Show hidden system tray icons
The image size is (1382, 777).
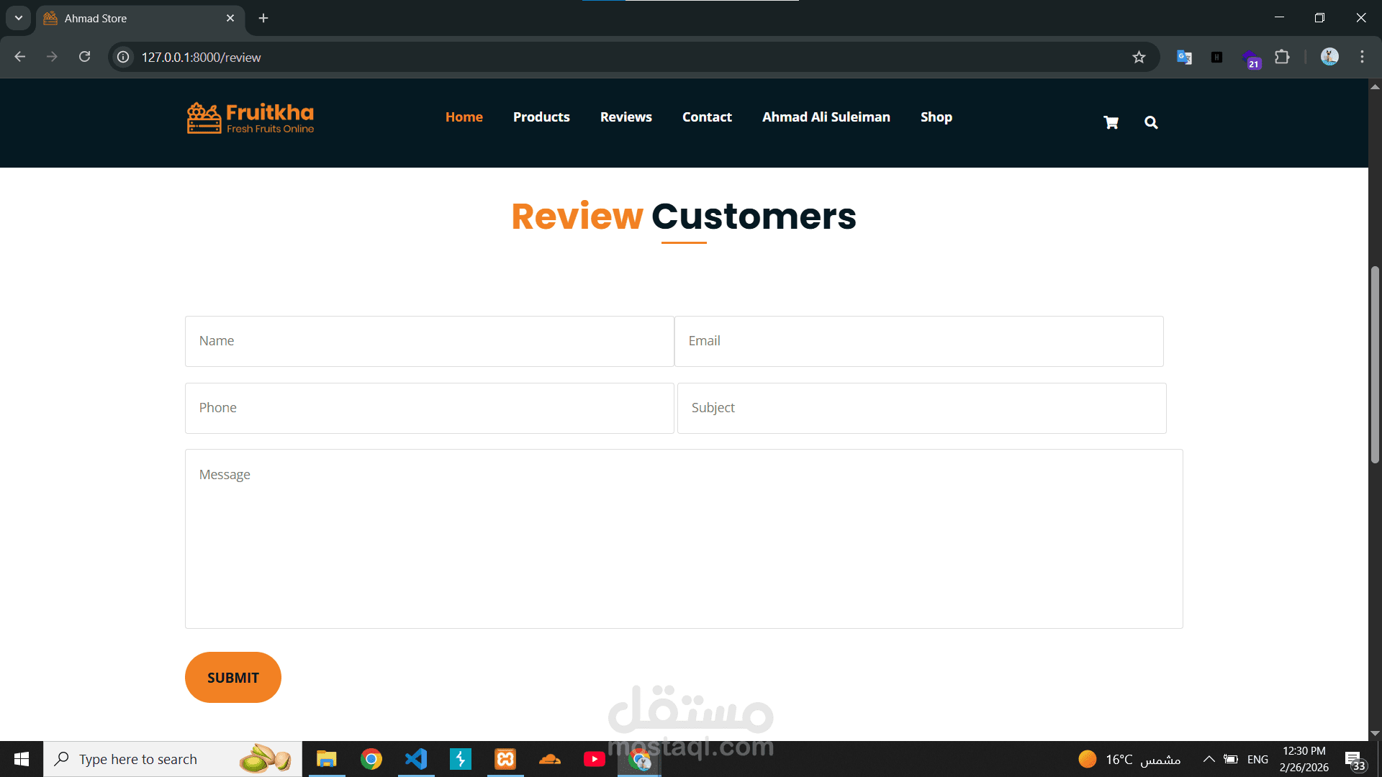tap(1209, 759)
